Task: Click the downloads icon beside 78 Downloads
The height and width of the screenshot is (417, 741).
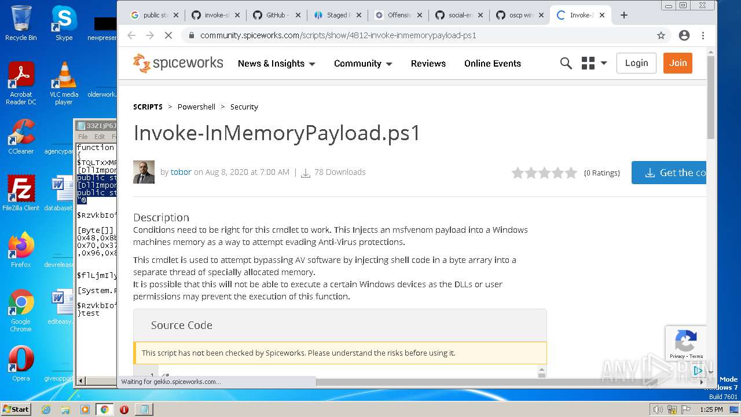Action: (306, 173)
